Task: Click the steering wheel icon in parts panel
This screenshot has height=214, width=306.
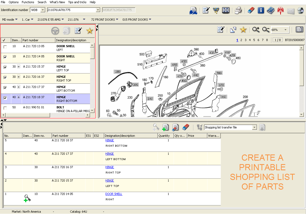Action: click(55, 31)
